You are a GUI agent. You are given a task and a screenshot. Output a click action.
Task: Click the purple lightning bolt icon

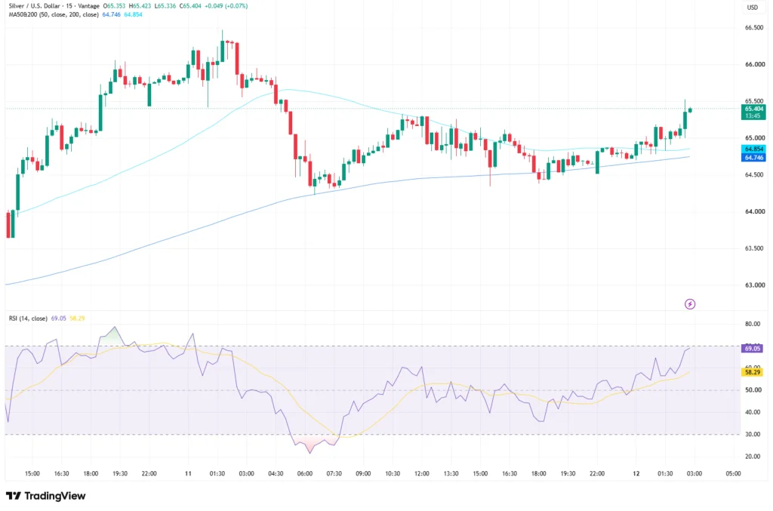(690, 304)
